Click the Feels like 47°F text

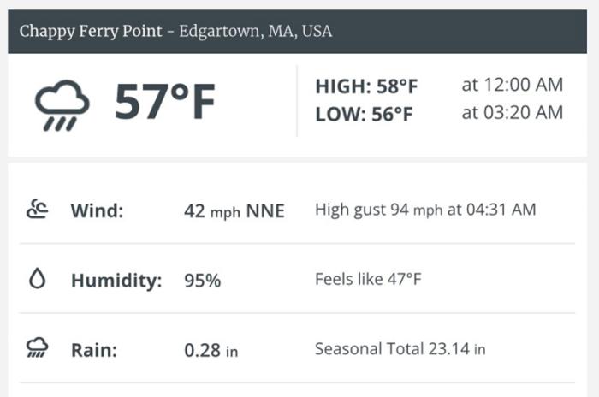tap(368, 279)
